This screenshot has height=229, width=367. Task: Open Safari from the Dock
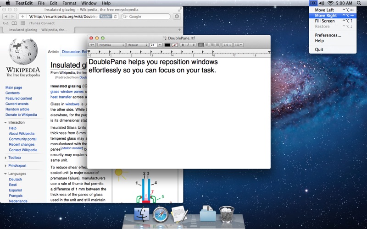161,214
